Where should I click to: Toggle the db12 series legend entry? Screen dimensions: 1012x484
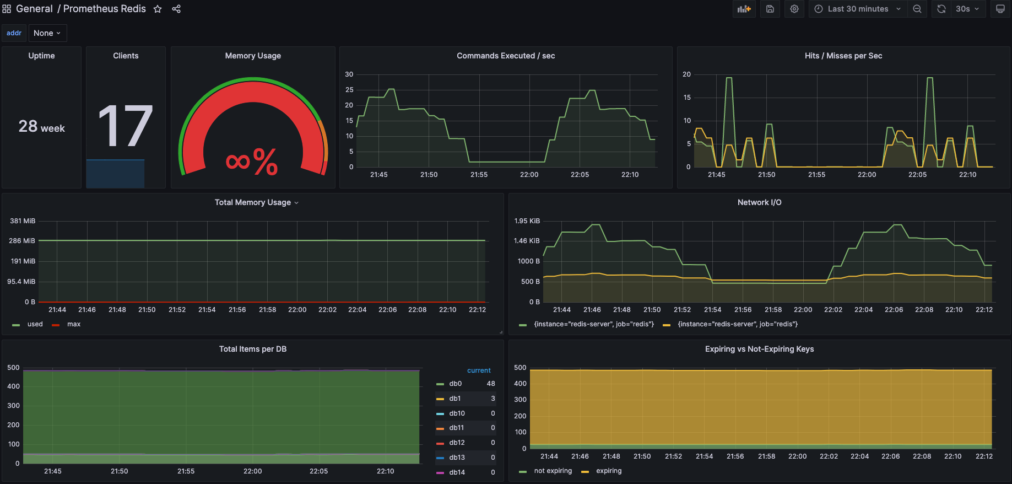pyautogui.click(x=457, y=443)
